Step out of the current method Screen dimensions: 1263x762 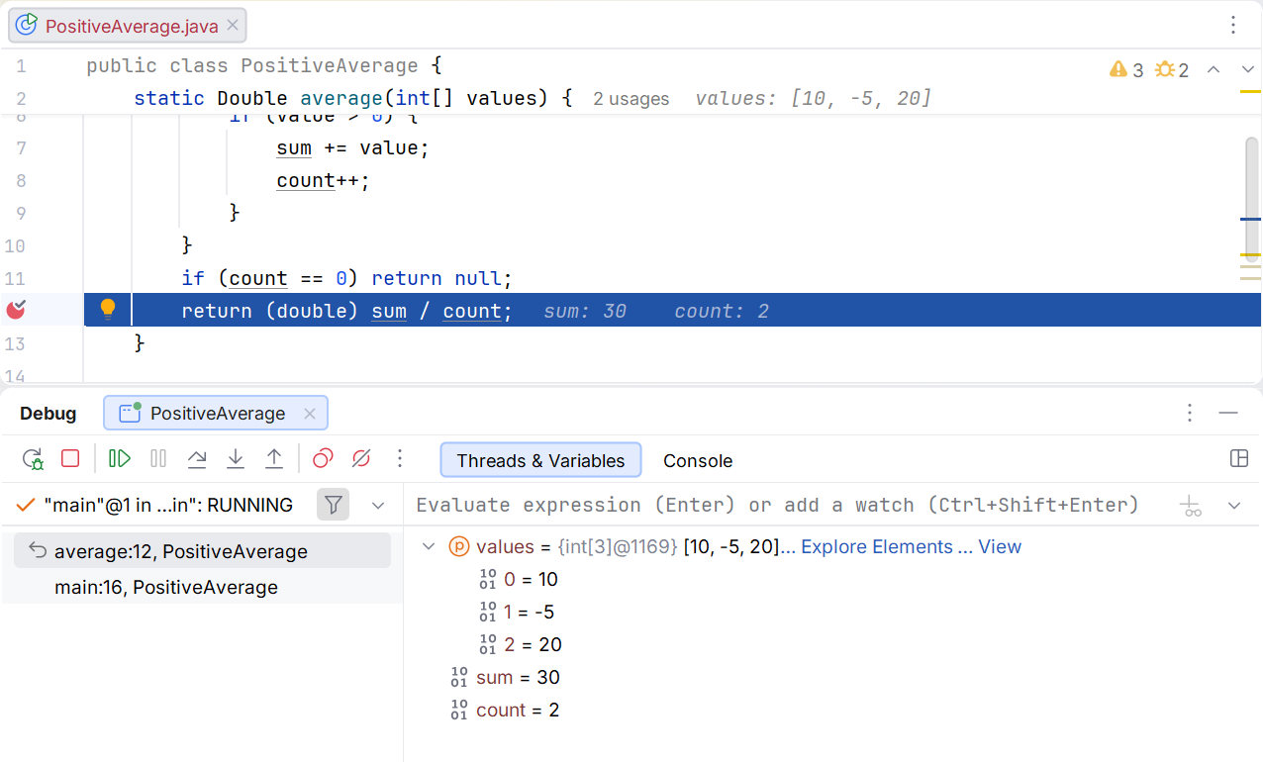(x=274, y=459)
